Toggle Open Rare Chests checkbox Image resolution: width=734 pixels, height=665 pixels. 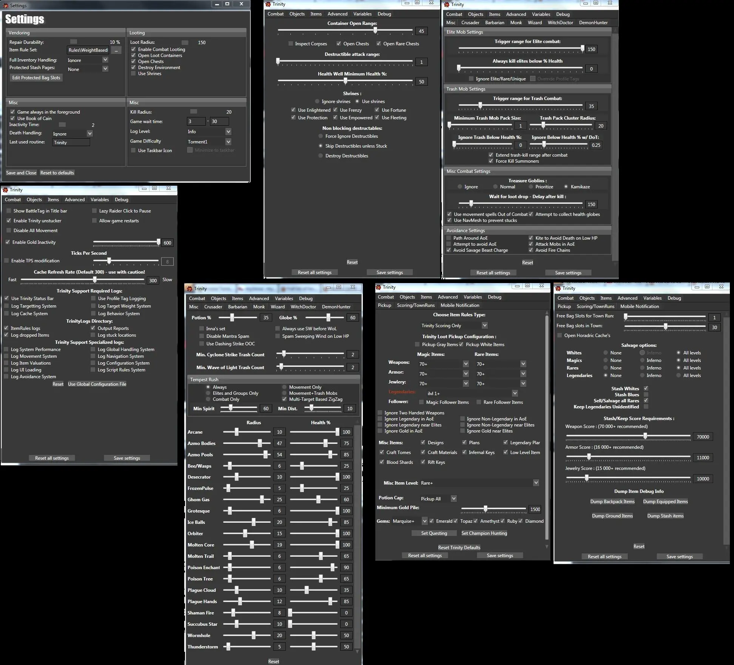(379, 44)
